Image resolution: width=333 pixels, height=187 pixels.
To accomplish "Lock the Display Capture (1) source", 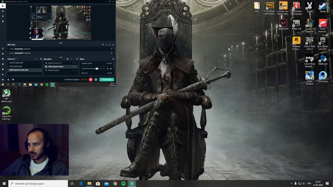I will tap(73, 63).
